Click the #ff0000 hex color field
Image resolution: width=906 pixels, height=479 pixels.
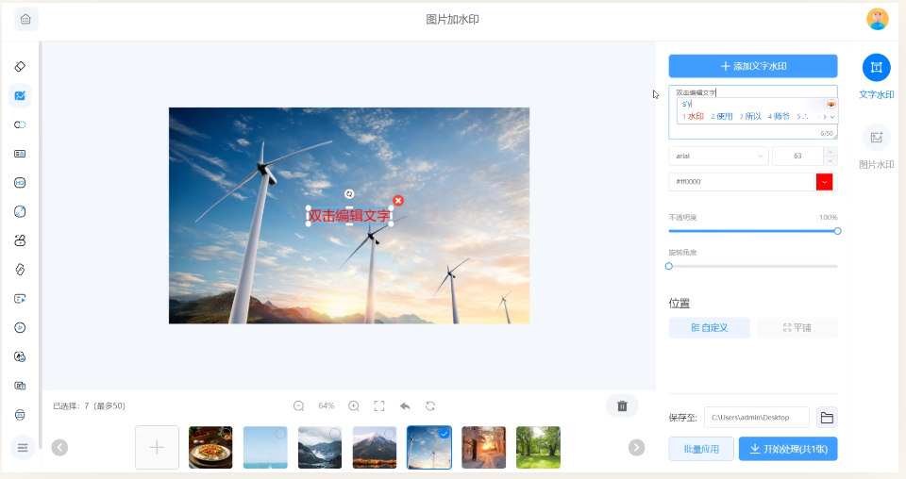[742, 182]
